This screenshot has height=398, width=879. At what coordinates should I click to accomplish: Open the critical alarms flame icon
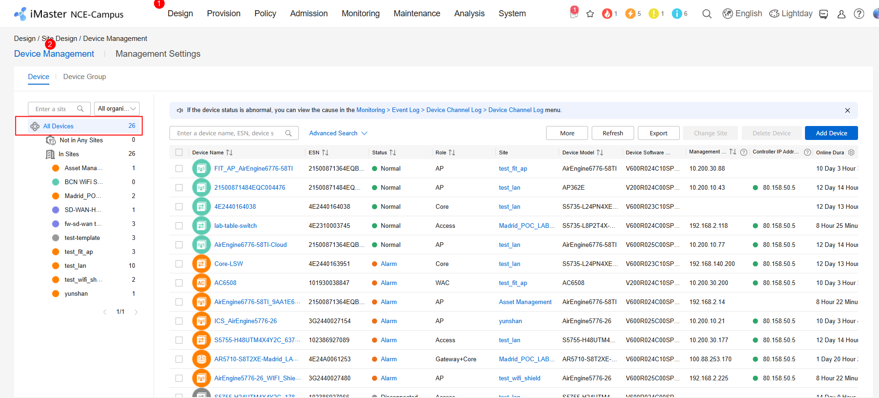607,14
